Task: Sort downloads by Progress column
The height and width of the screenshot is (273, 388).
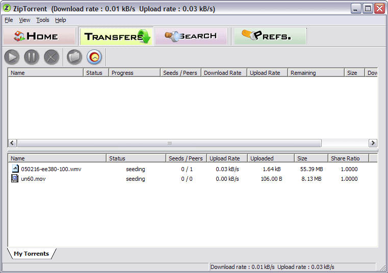Action: click(x=135, y=73)
